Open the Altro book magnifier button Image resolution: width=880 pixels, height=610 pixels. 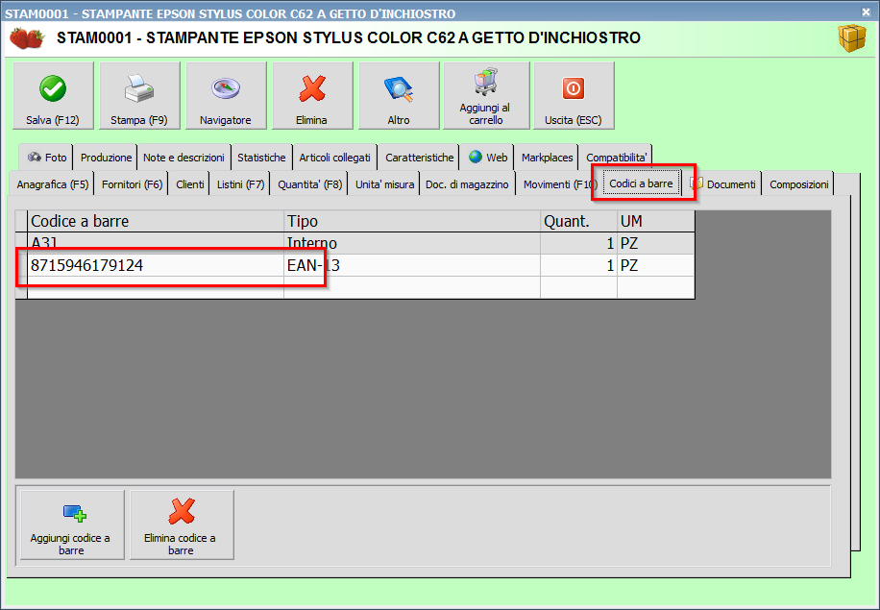pos(399,96)
